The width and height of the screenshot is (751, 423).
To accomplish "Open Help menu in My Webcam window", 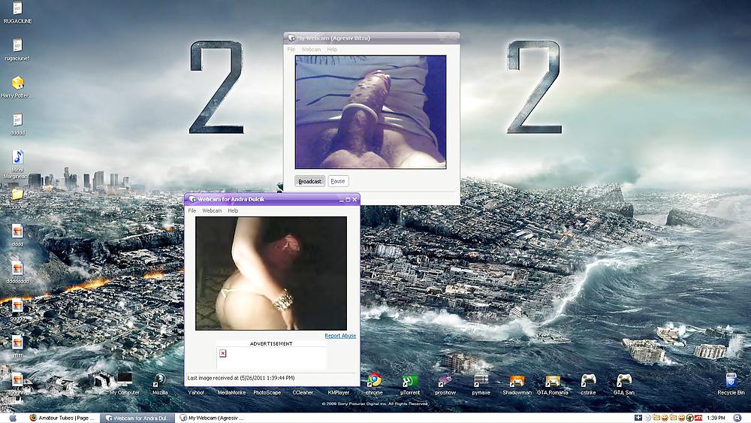I will 332,50.
